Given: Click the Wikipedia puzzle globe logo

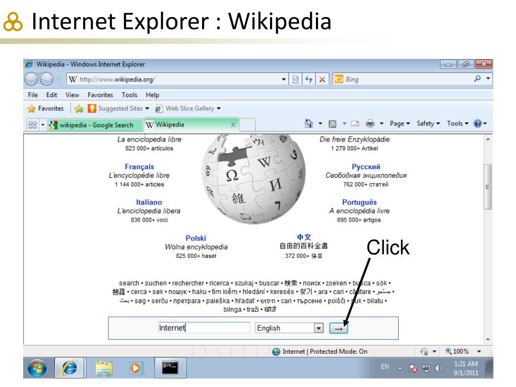Looking at the screenshot, I should (254, 179).
